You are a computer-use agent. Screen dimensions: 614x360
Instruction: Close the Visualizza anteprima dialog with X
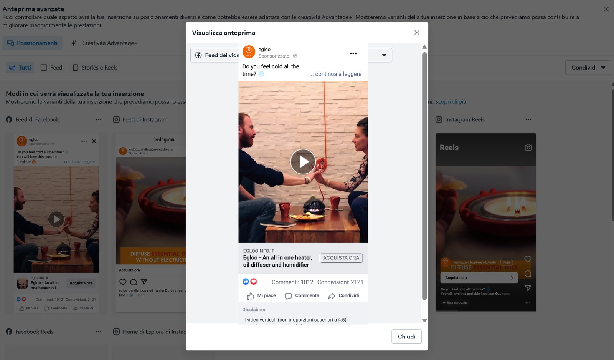(x=417, y=33)
